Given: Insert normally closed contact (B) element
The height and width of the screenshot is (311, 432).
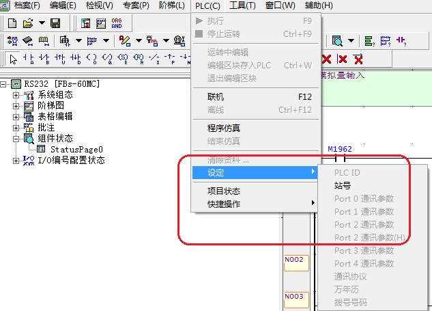Looking at the screenshot, I should [x=44, y=59].
